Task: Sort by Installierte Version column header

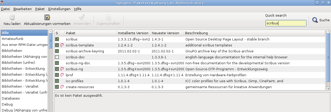Action: coord(133,33)
